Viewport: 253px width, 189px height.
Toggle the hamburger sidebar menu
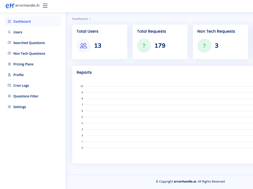tap(45, 6)
